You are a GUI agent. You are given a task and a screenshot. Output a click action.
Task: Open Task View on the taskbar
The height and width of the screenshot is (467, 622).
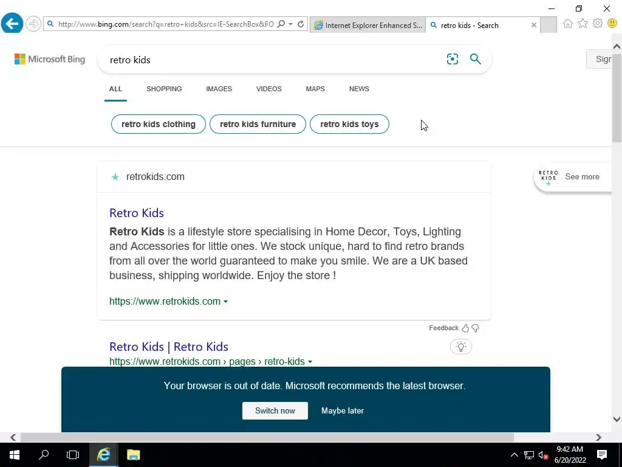(73, 455)
